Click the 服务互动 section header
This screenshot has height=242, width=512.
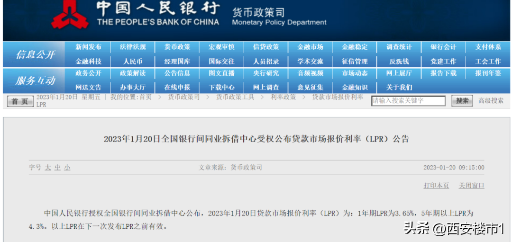(x=35, y=81)
